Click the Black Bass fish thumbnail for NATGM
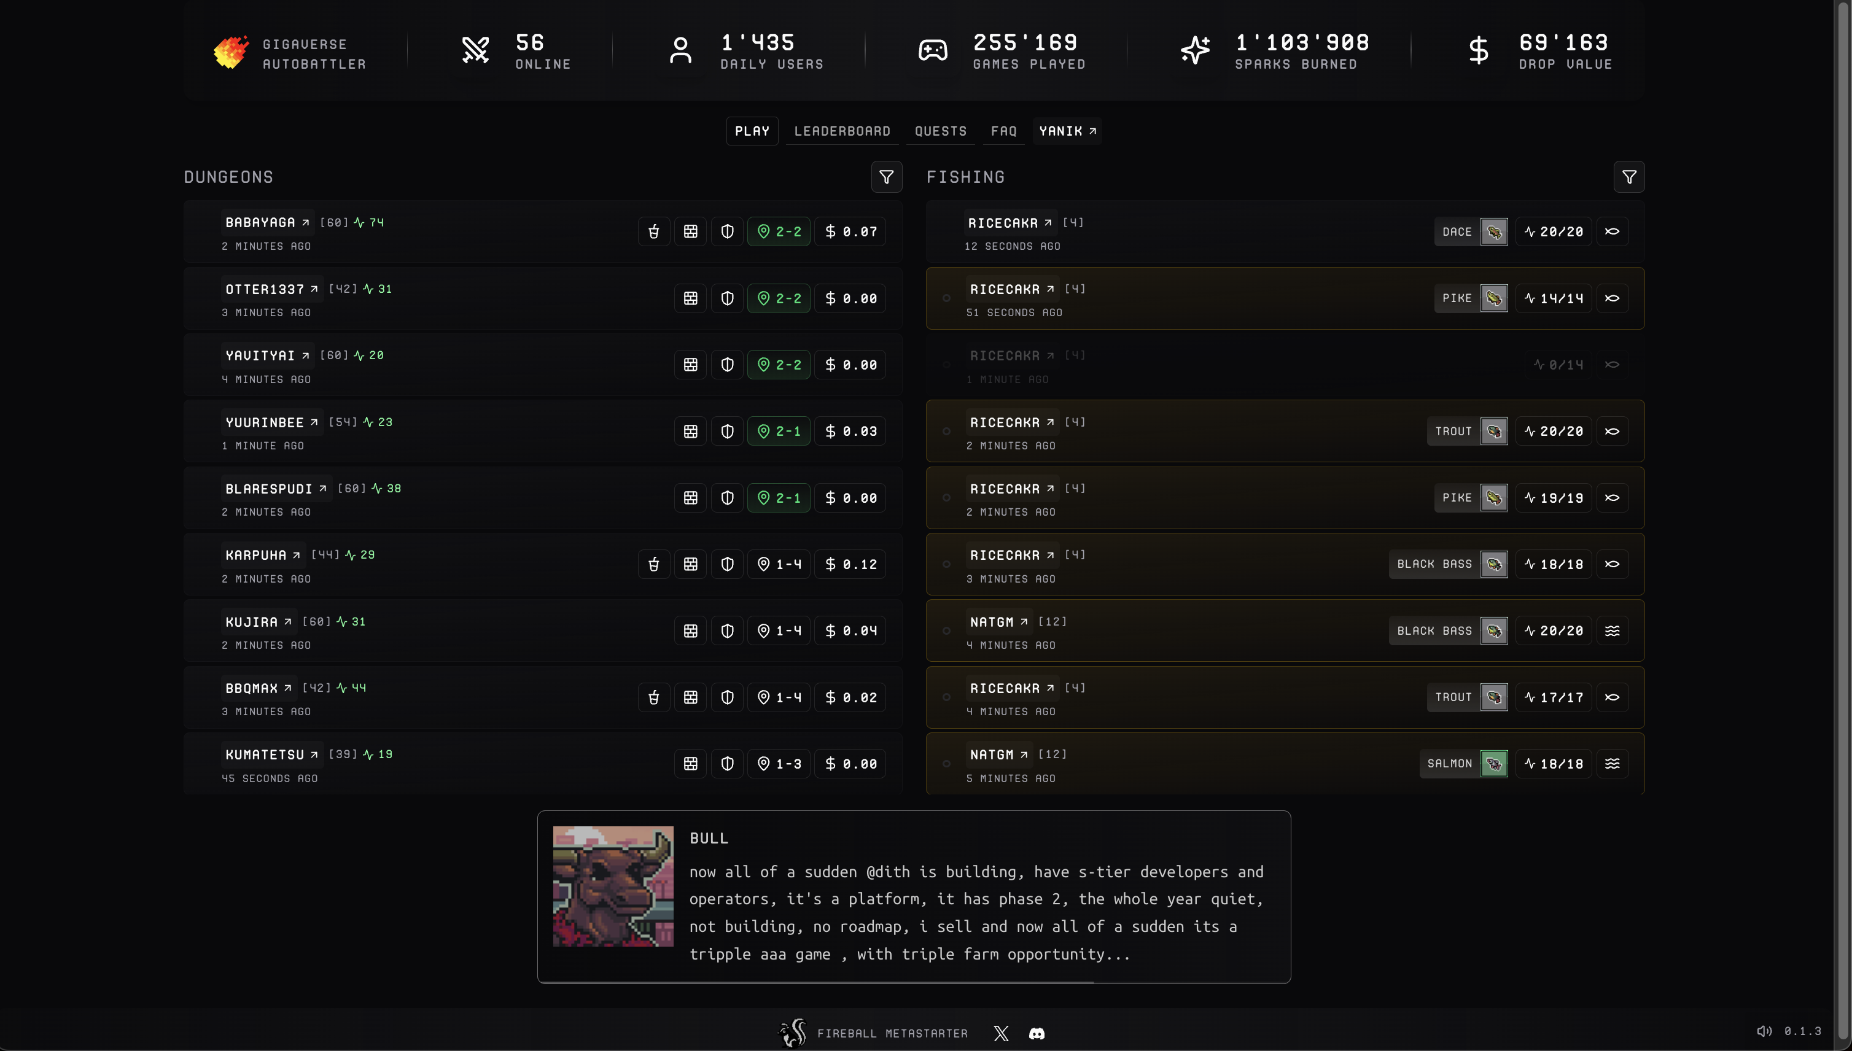Screen dimensions: 1852x1051 tap(1493, 631)
